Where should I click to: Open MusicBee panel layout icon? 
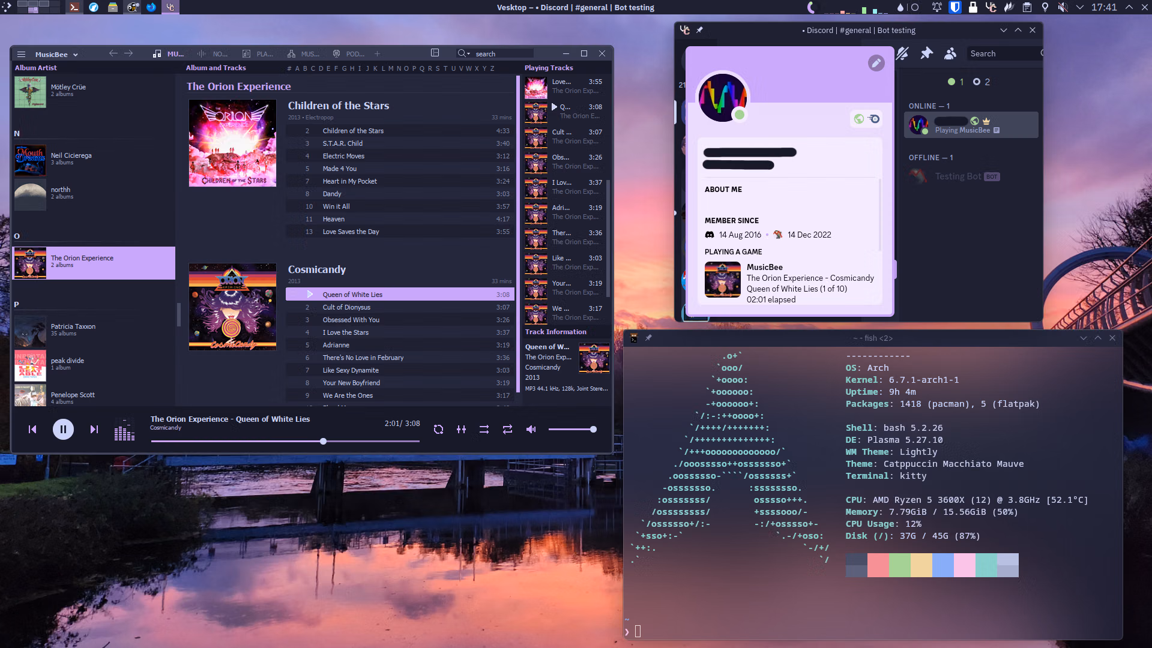[435, 53]
